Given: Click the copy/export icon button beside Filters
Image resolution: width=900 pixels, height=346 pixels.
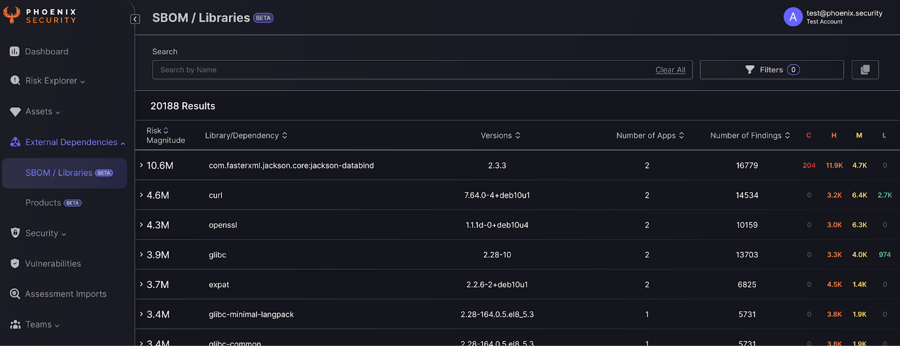Looking at the screenshot, I should (865, 70).
